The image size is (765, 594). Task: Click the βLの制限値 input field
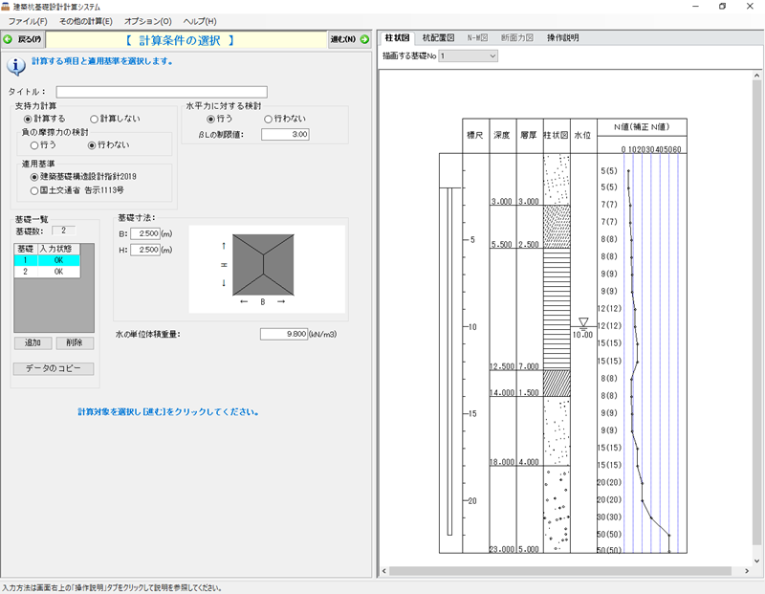[285, 134]
